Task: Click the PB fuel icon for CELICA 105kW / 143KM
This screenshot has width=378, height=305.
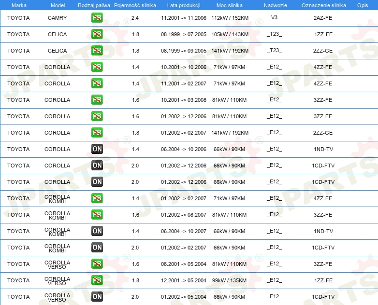Action: pos(97,34)
